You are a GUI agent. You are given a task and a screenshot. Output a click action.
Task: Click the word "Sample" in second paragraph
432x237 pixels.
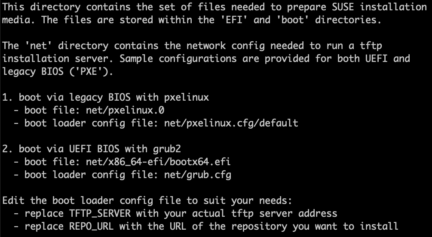point(136,58)
